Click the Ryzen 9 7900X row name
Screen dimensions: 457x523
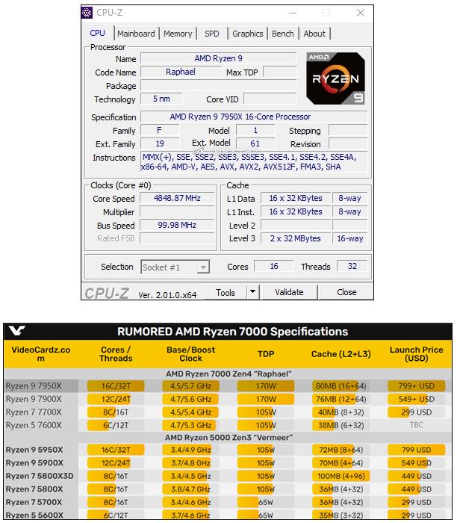(x=34, y=399)
